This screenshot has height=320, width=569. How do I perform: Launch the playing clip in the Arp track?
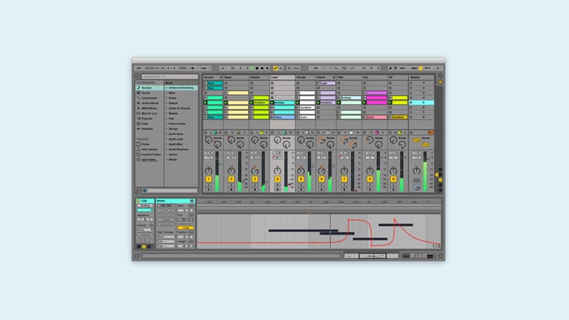[364, 102]
